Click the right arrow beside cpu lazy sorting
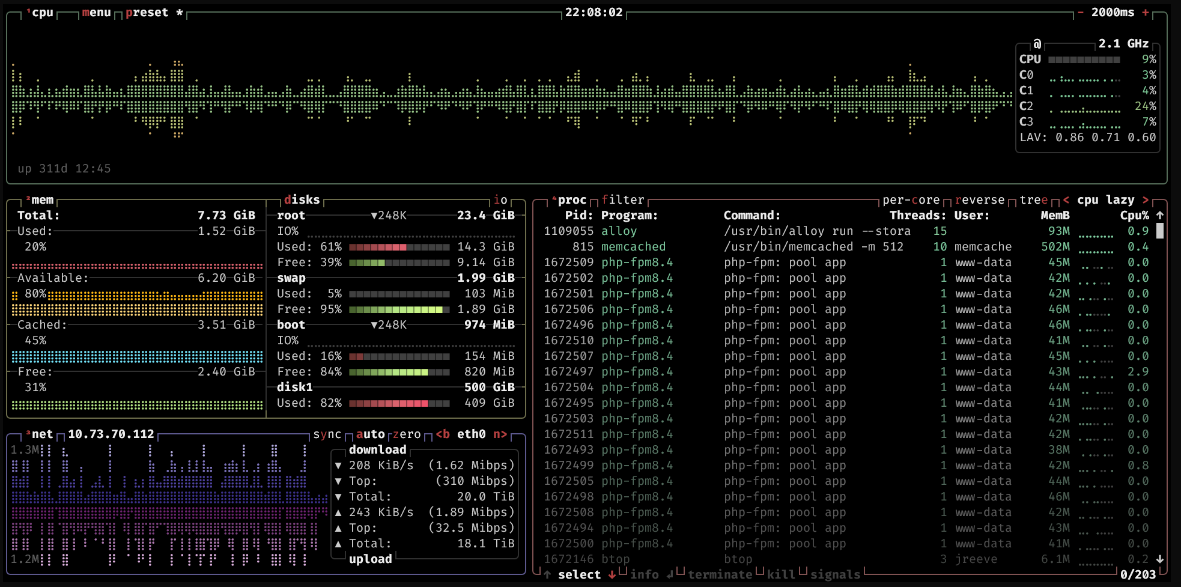The height and width of the screenshot is (587, 1181). tap(1146, 199)
